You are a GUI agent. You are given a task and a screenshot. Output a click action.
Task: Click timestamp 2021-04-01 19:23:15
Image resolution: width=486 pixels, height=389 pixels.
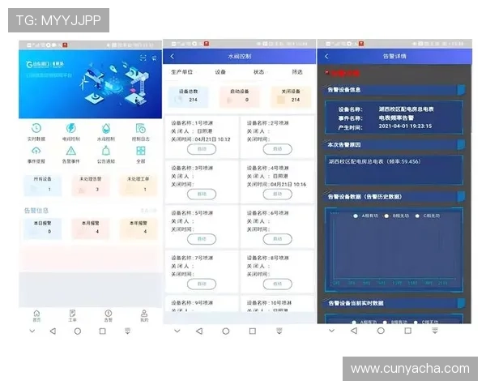pyautogui.click(x=405, y=126)
